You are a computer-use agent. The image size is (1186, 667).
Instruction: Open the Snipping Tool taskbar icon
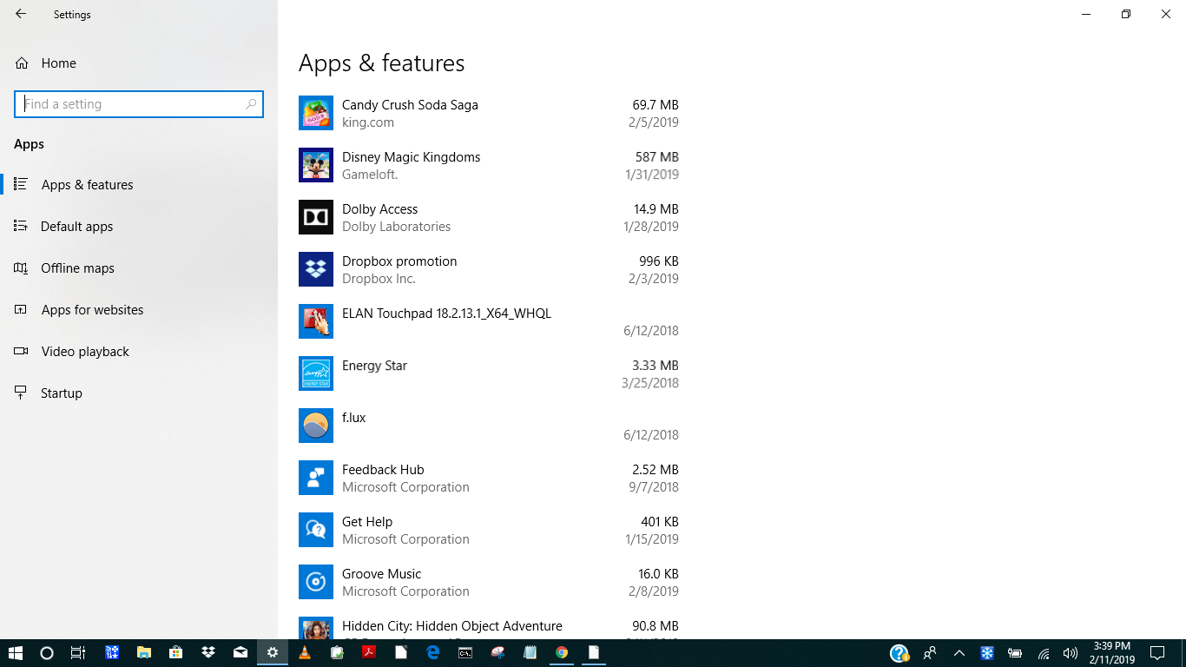[497, 652]
